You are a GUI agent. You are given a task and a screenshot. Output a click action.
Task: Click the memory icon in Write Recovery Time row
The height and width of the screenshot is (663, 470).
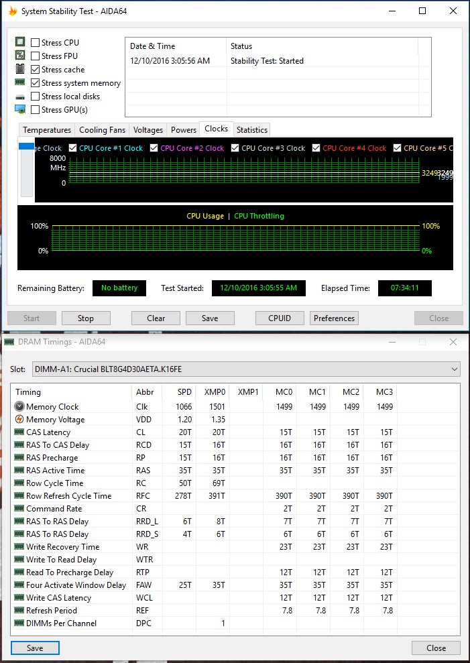tap(19, 546)
